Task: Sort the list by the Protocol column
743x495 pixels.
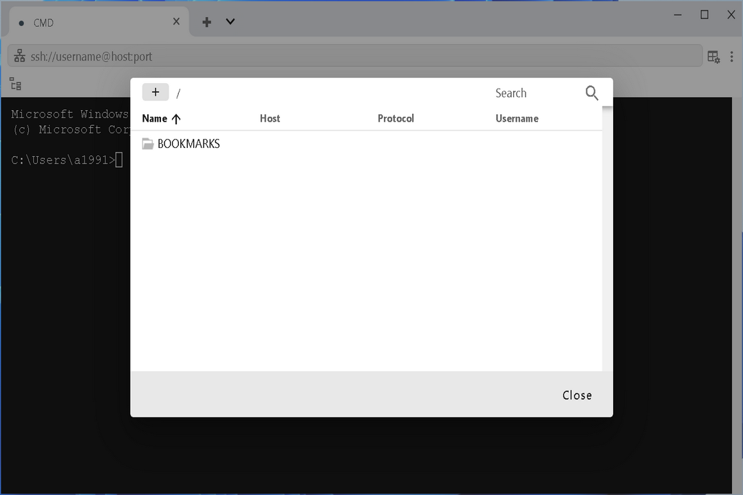Action: [x=396, y=118]
